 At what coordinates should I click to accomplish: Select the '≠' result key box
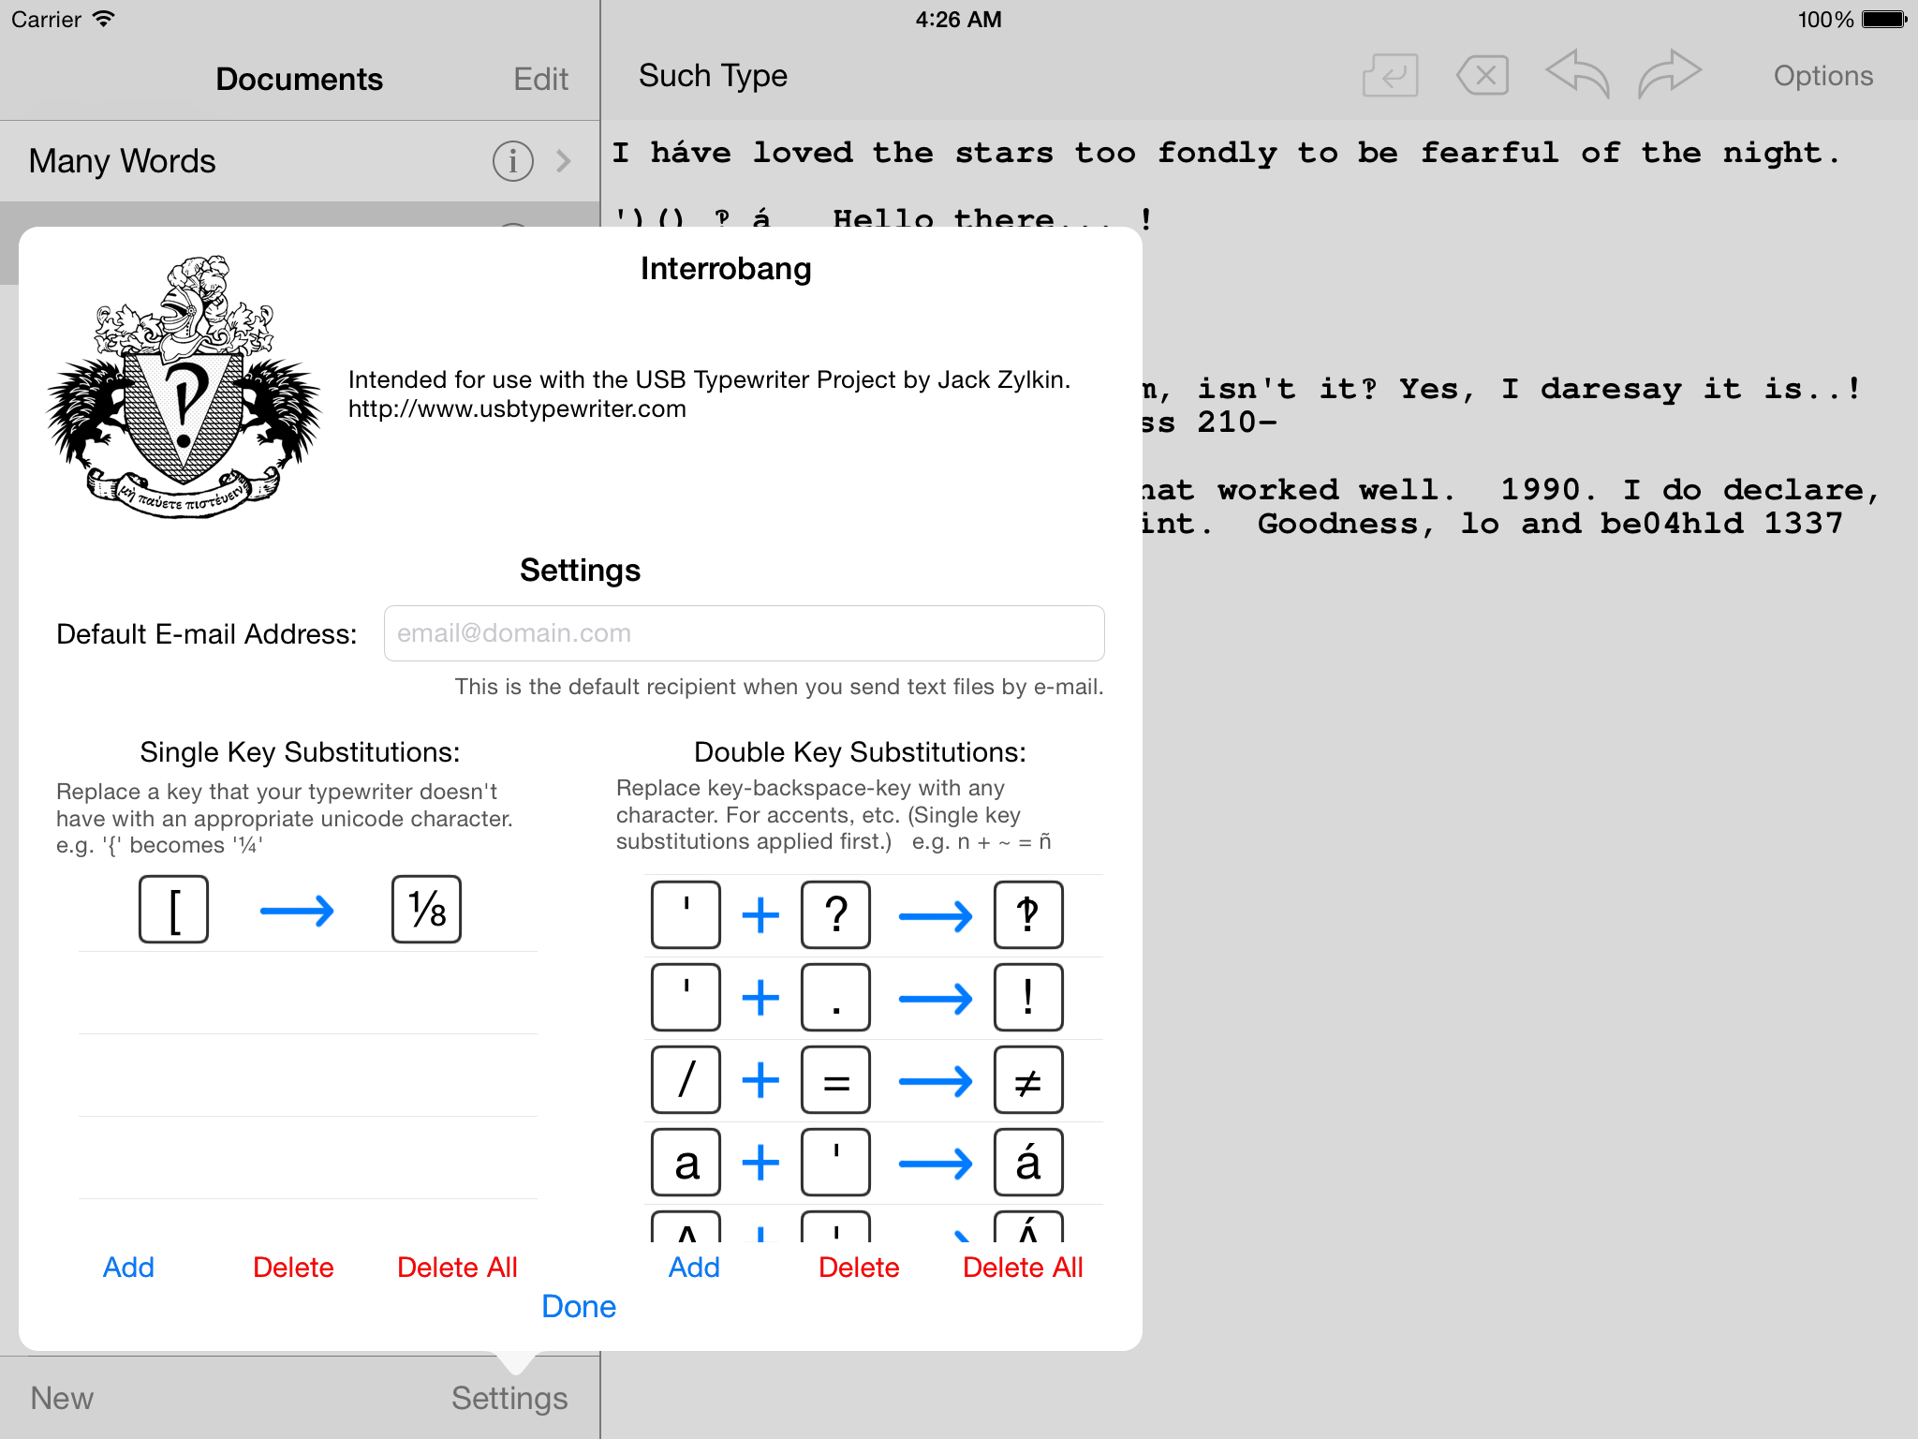pyautogui.click(x=1028, y=1080)
